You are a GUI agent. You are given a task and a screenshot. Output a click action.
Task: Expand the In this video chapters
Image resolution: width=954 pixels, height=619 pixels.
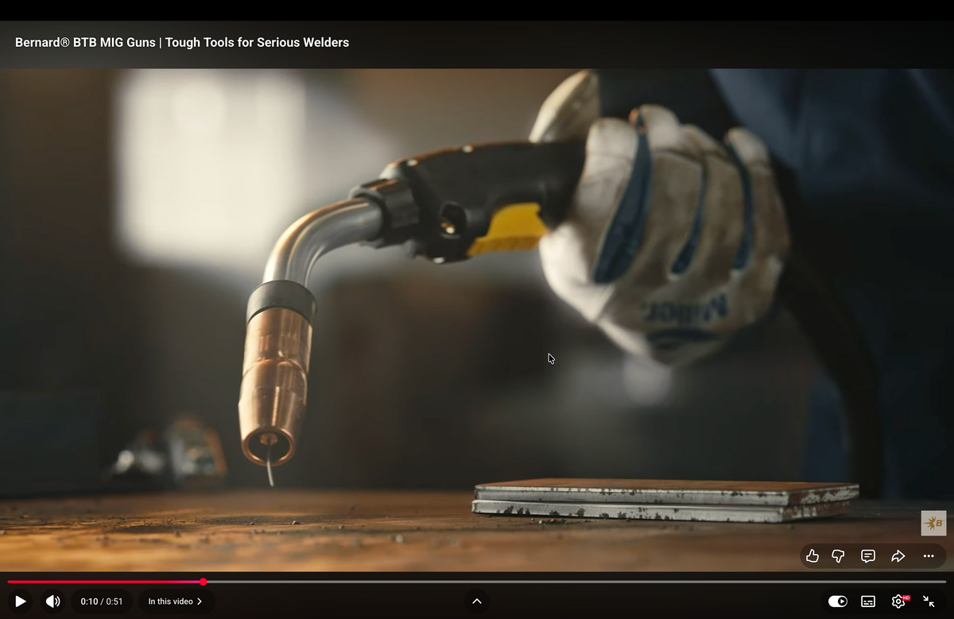[175, 602]
